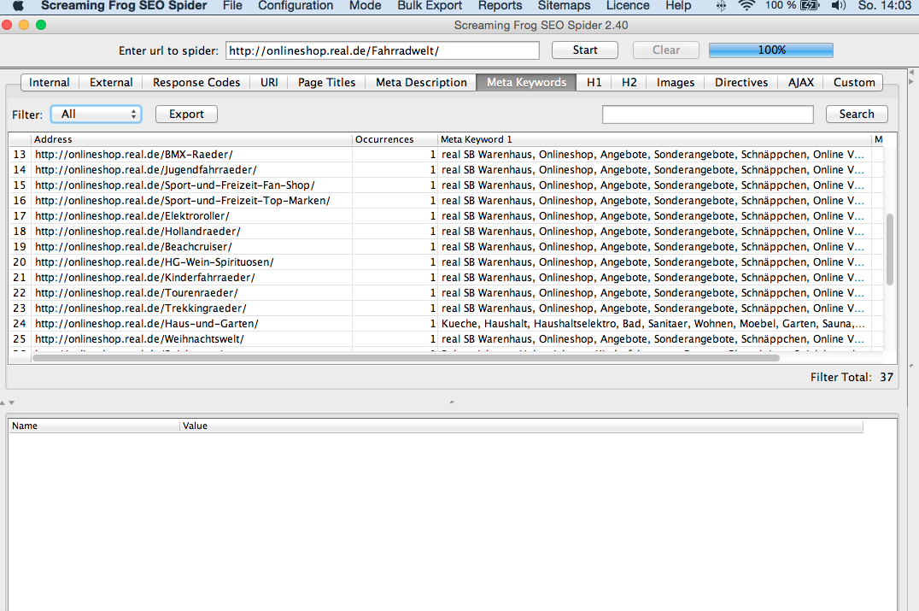
Task: Switch to the Page Titles tab
Action: (x=326, y=83)
